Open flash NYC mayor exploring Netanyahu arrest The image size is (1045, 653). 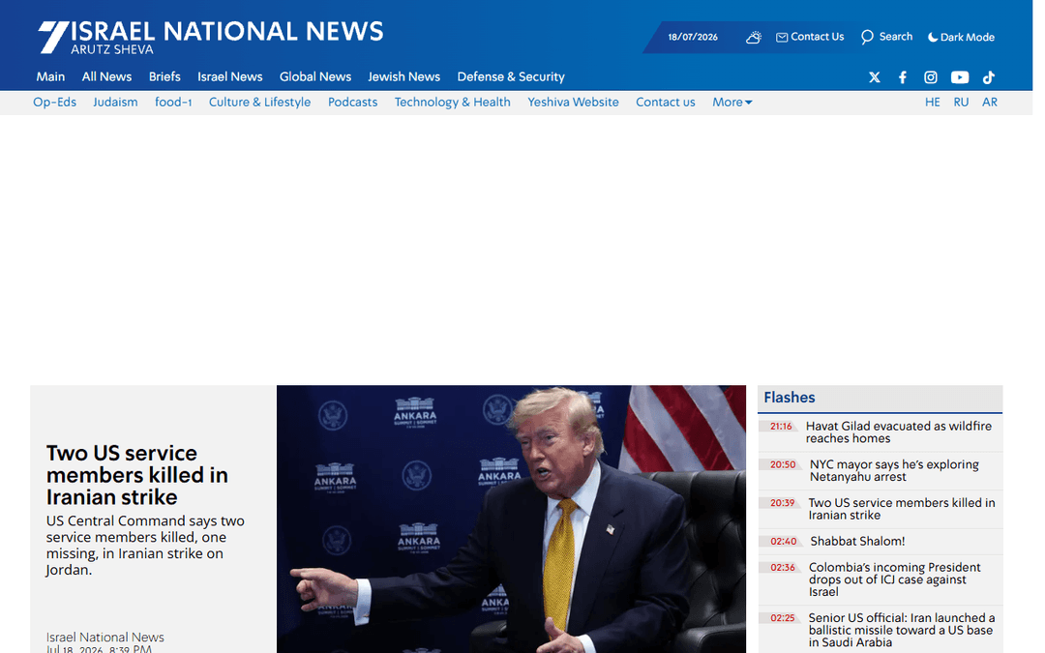pos(894,470)
